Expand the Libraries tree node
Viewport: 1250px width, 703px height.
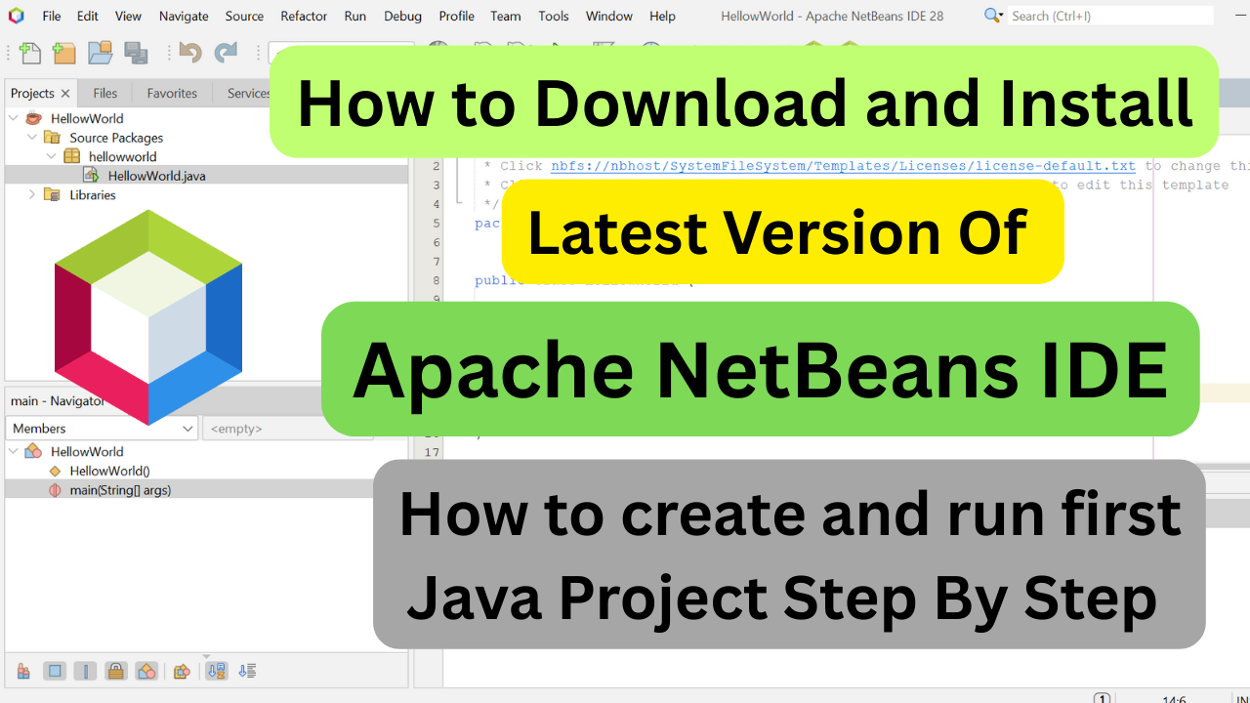[x=32, y=195]
